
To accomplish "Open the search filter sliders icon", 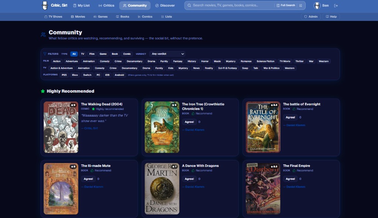I will (x=301, y=6).
